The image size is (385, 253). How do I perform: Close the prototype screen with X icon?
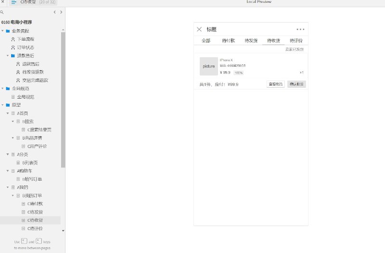point(199,29)
